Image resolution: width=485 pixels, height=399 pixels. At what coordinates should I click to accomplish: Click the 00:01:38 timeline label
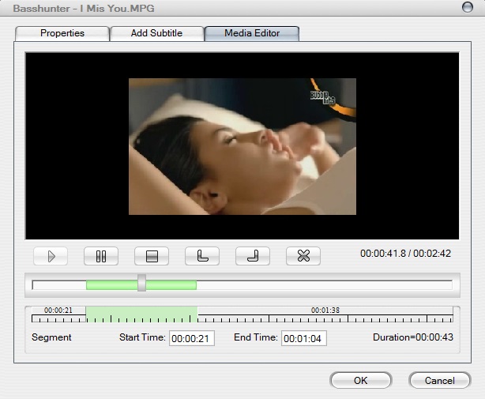pos(325,311)
